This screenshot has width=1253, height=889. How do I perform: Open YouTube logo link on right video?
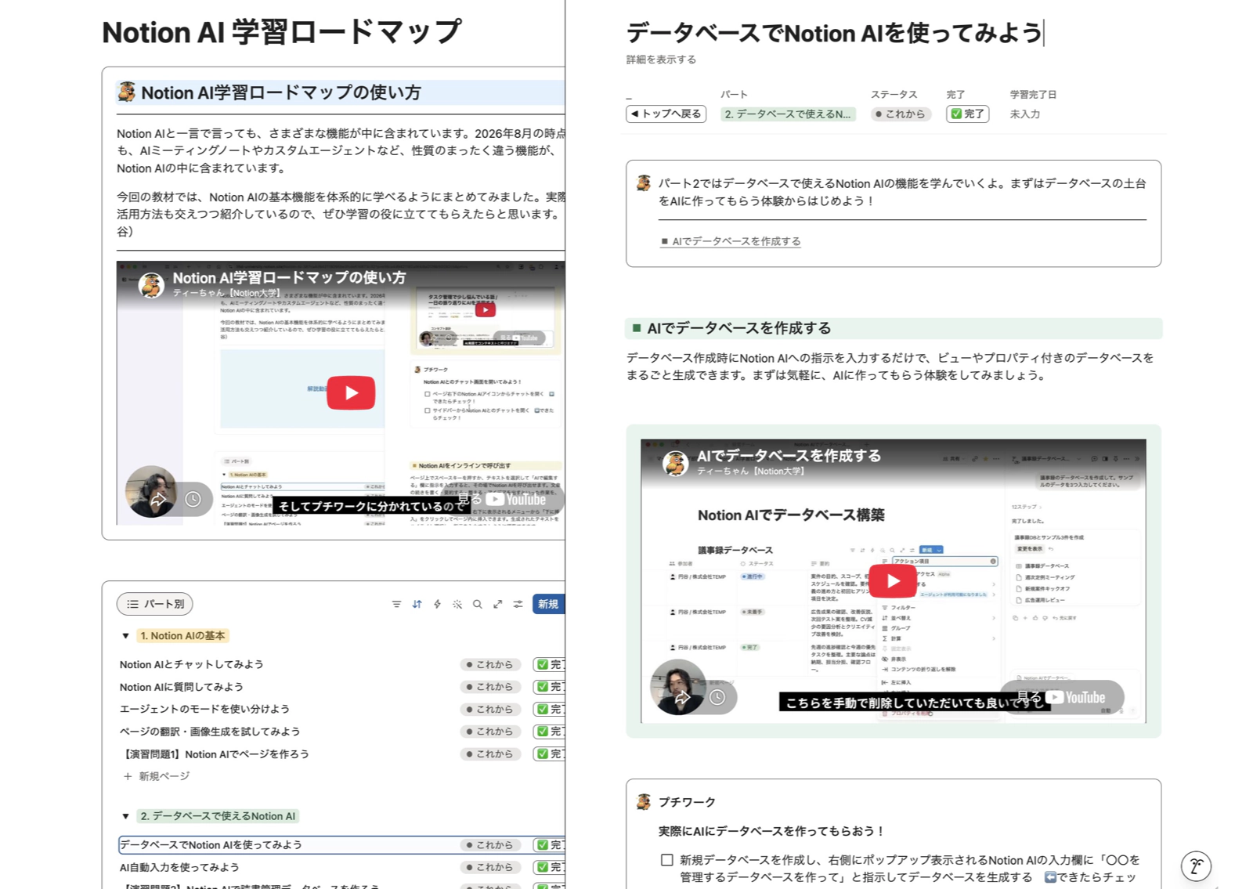click(x=1076, y=697)
